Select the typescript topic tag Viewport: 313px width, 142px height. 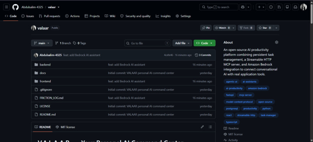[x=231, y=122]
